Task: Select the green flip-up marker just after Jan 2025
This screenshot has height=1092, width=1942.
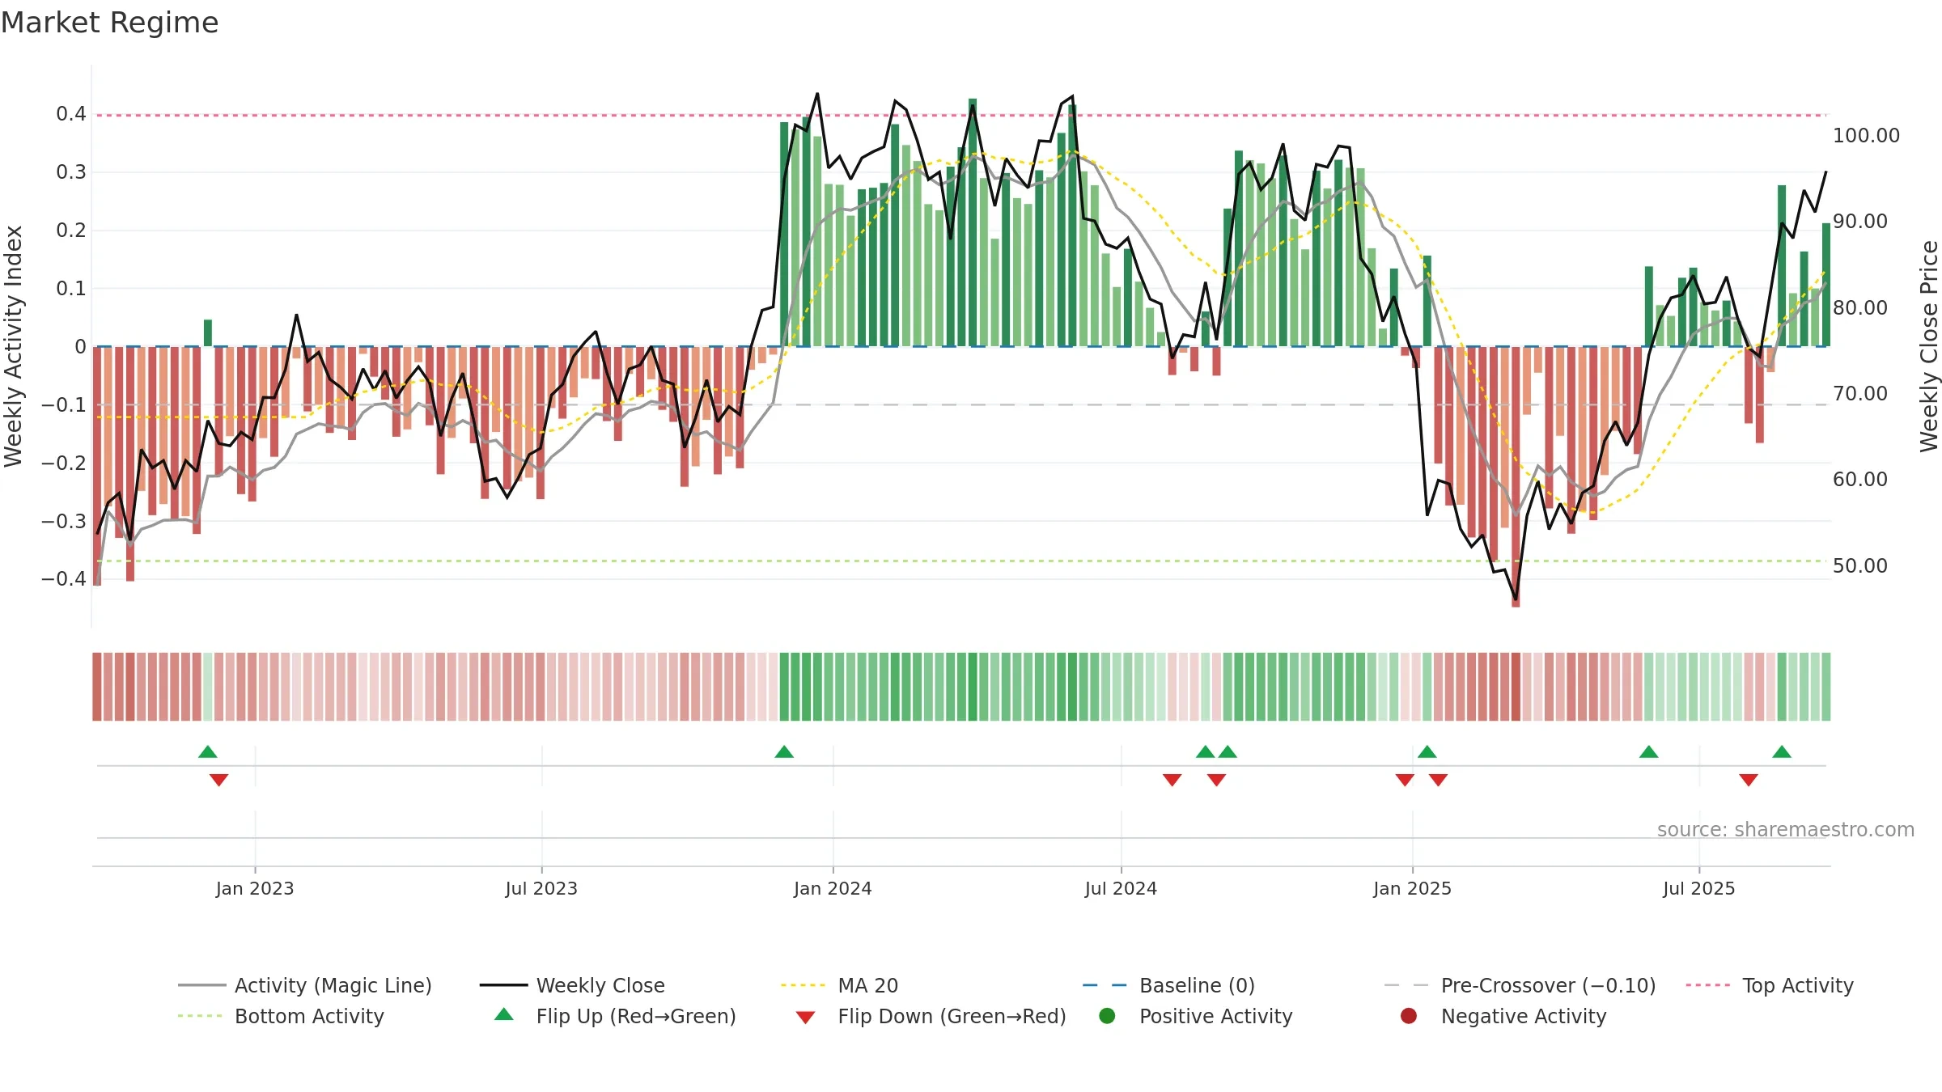Action: [x=1427, y=751]
